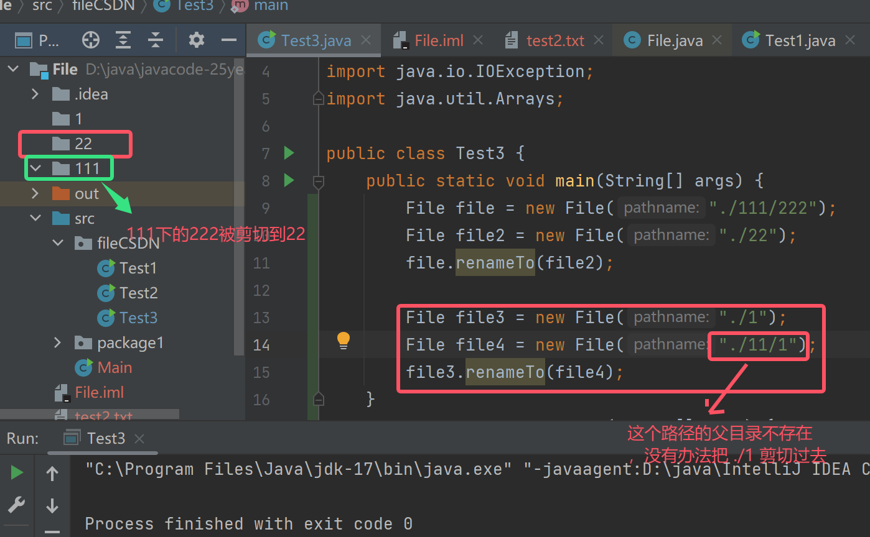870x537 pixels.
Task: Collapse the File project root
Action: click(14, 70)
